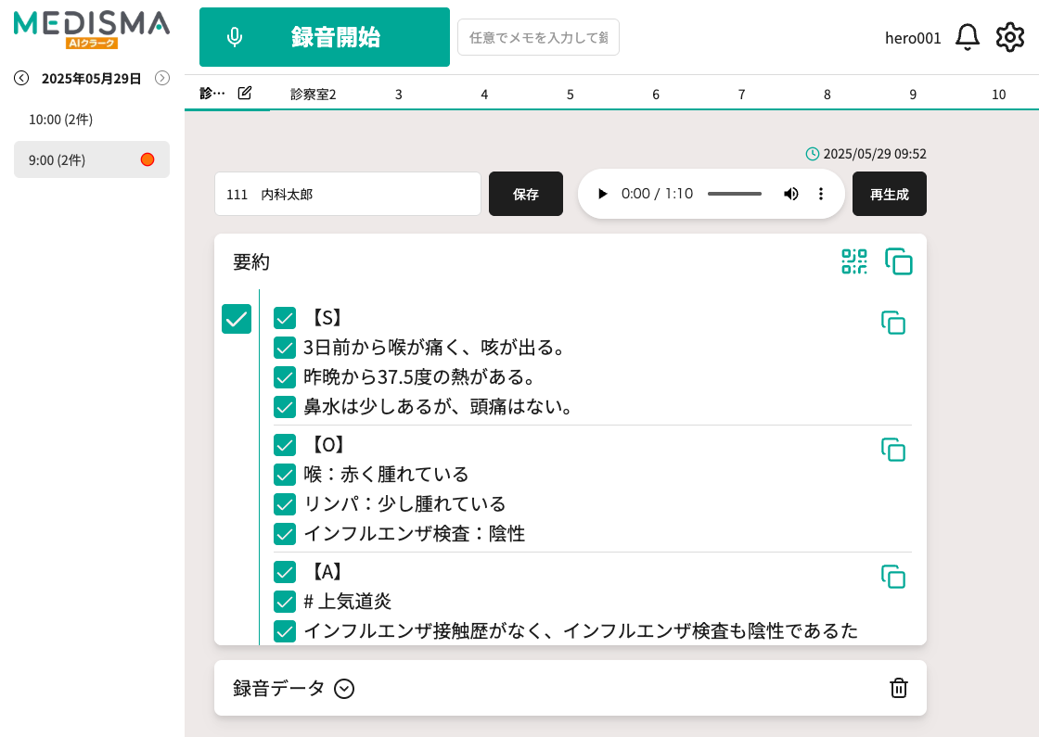
Task: Expand the 録音データ section chevron
Action: click(343, 689)
